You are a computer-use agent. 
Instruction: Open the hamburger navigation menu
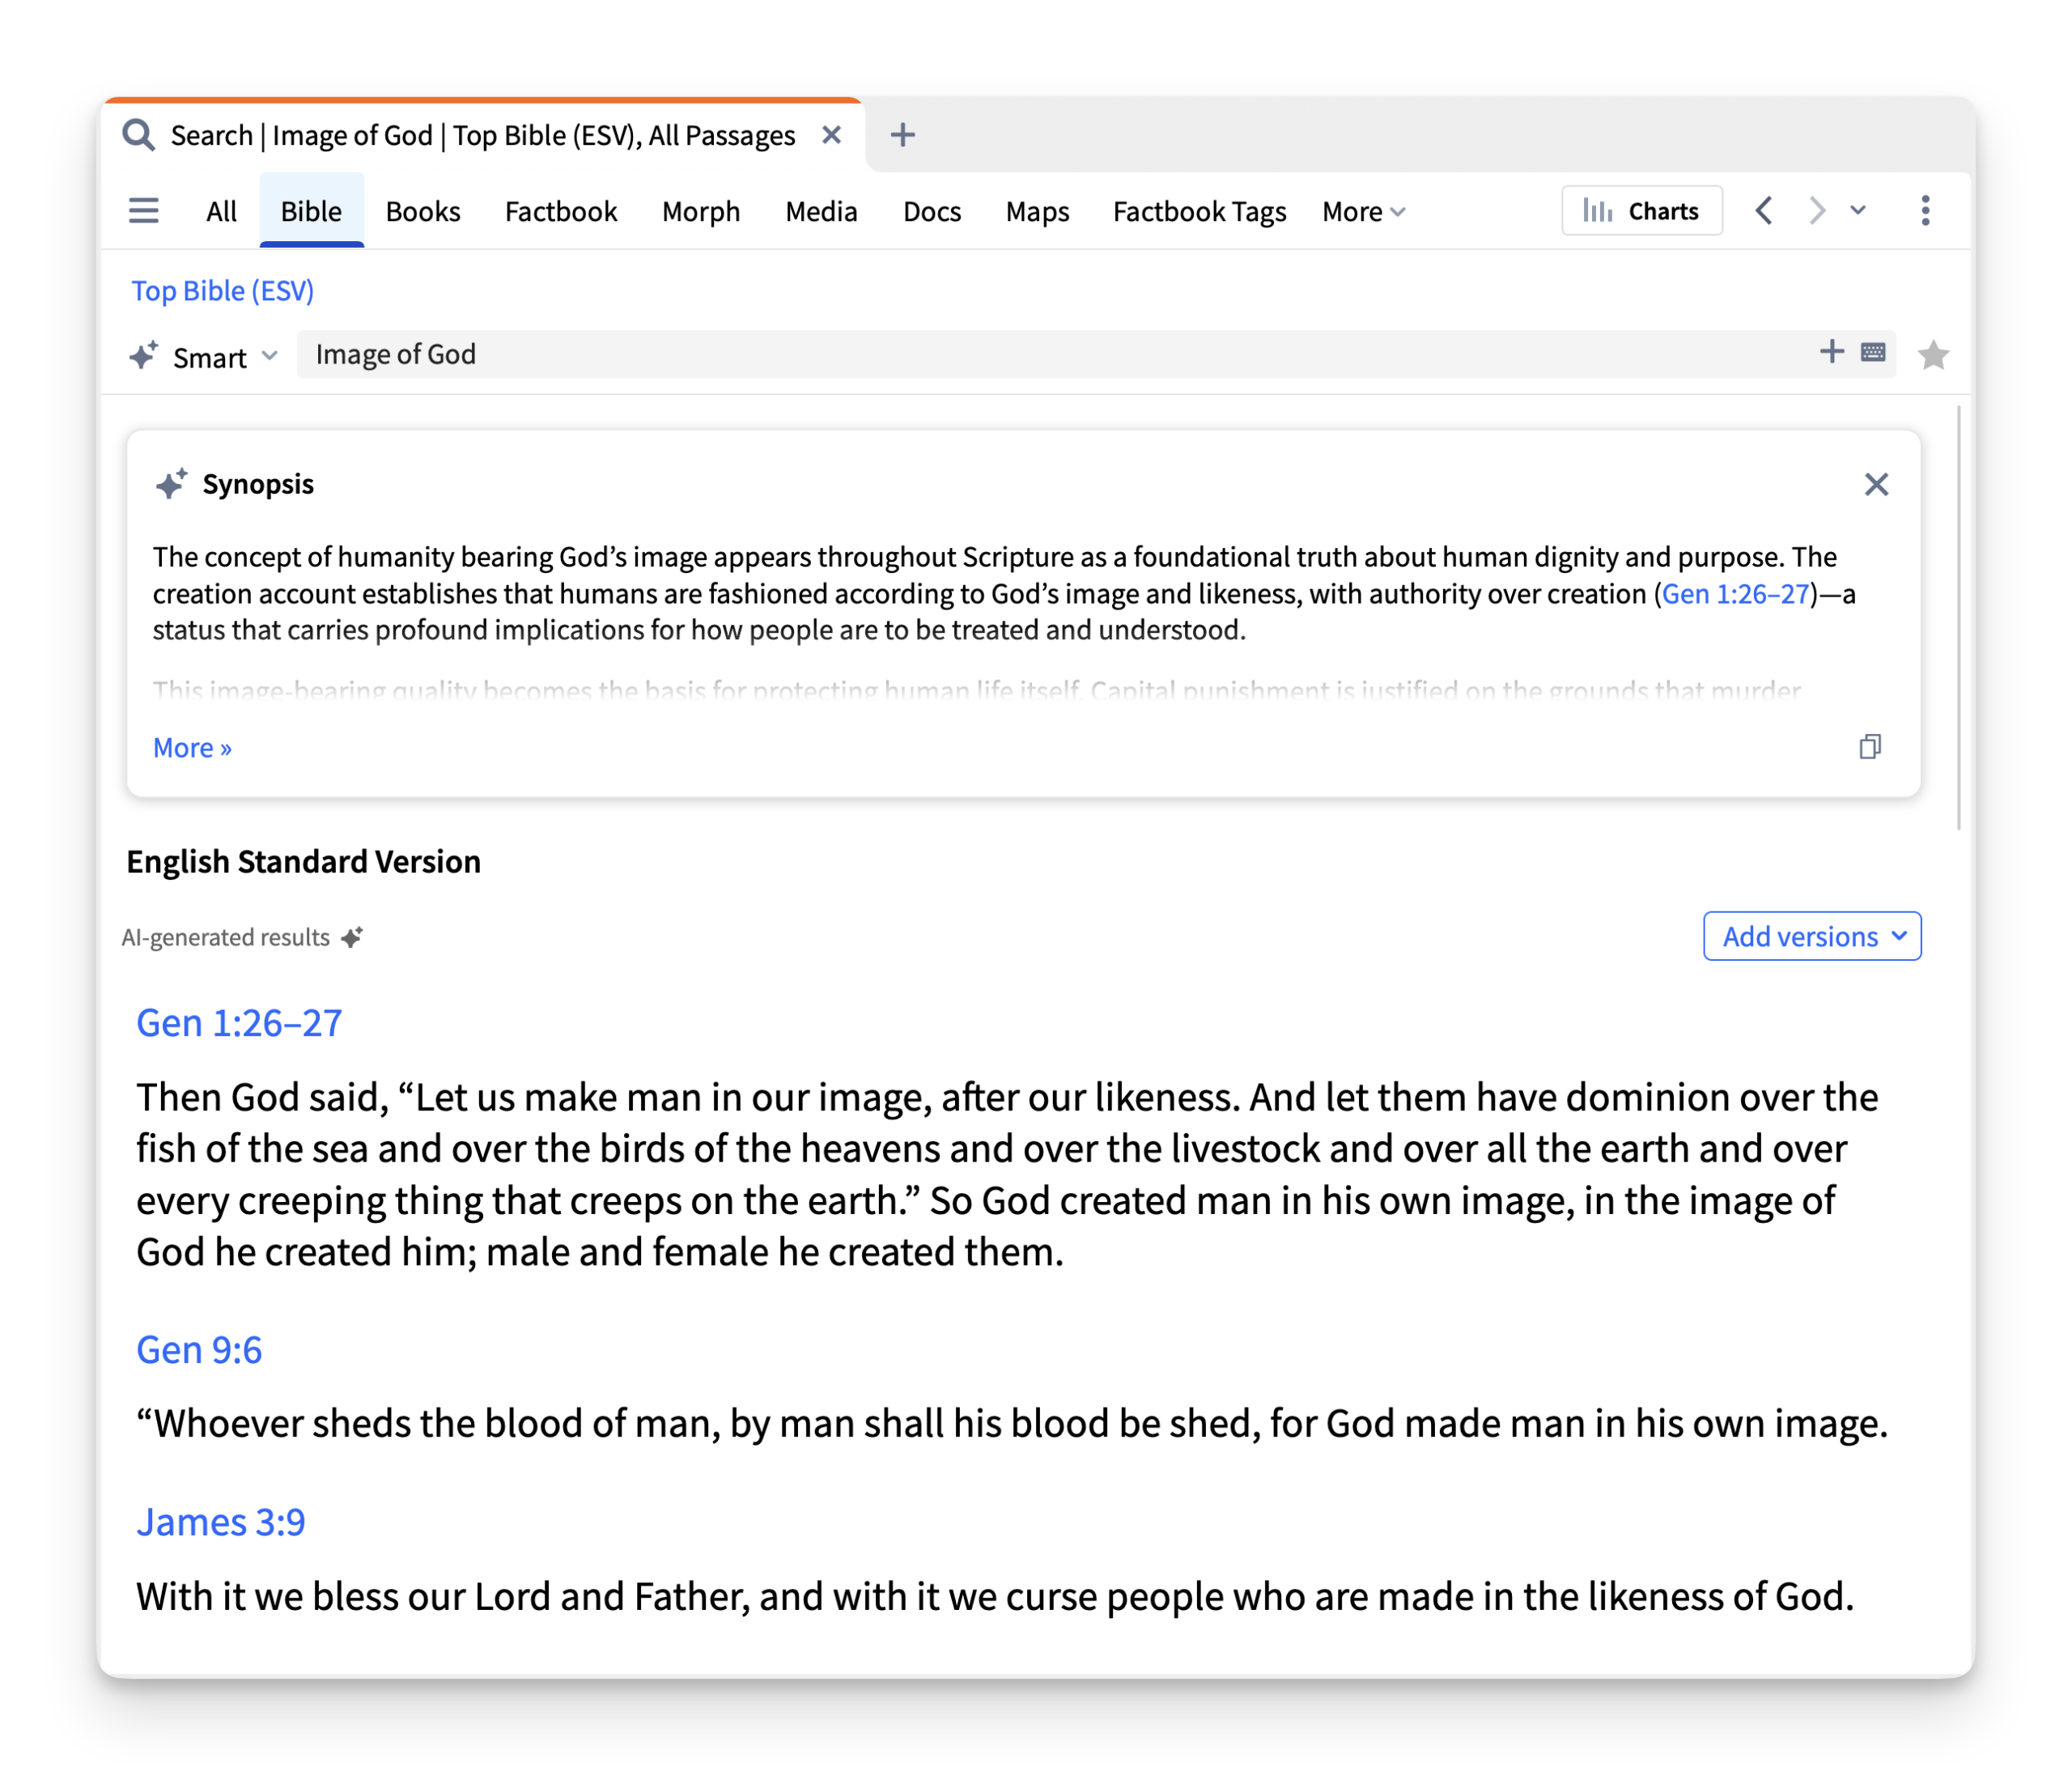tap(144, 210)
